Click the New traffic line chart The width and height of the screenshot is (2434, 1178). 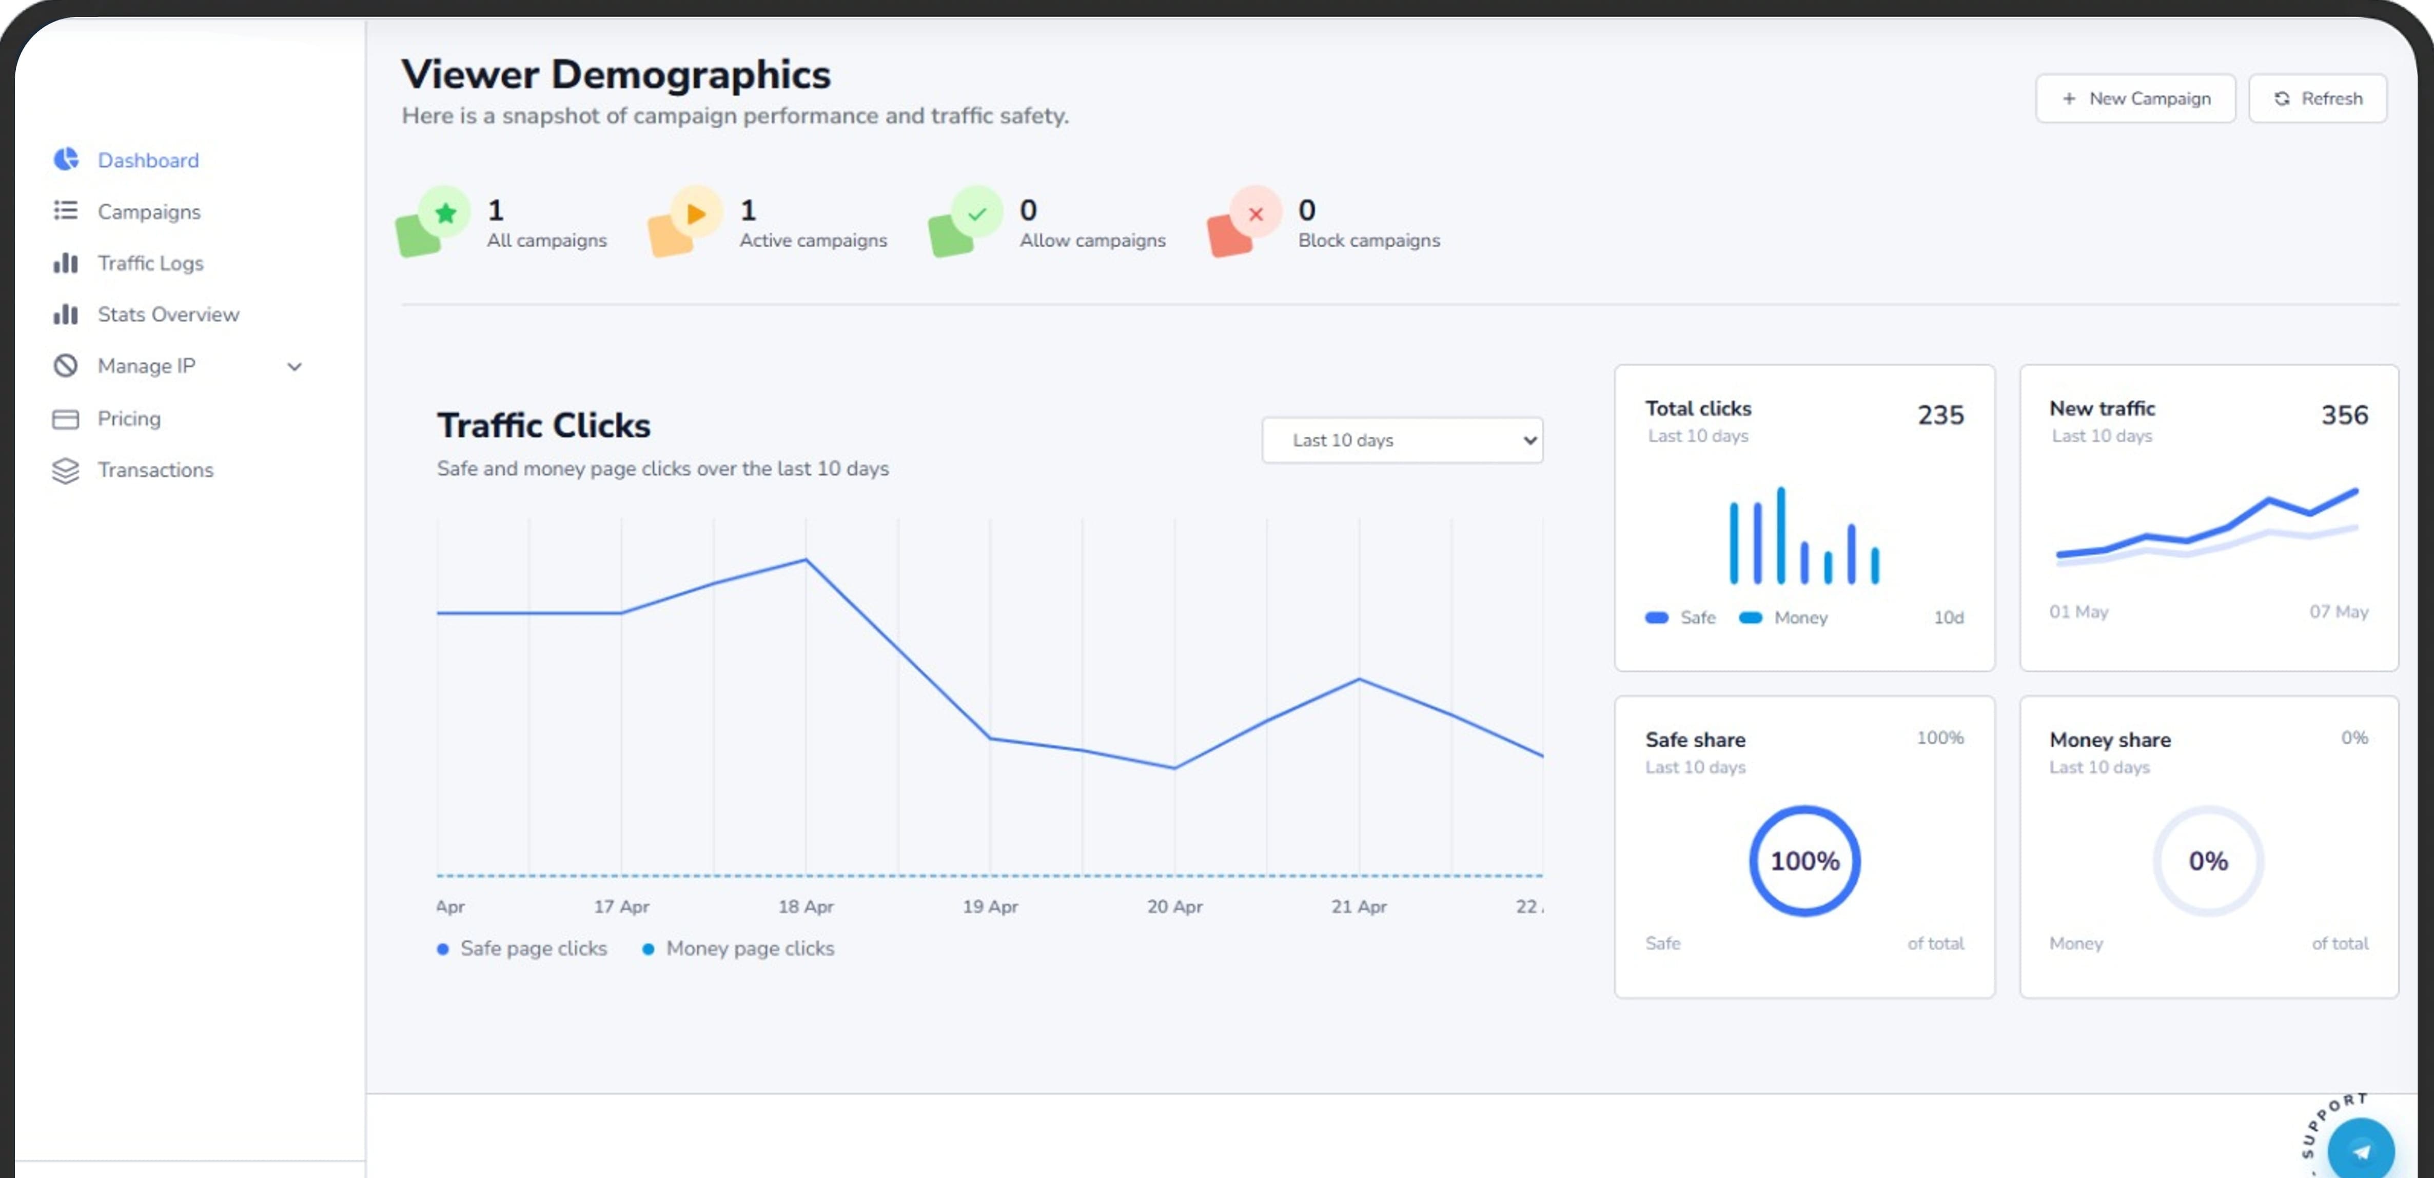[2208, 527]
